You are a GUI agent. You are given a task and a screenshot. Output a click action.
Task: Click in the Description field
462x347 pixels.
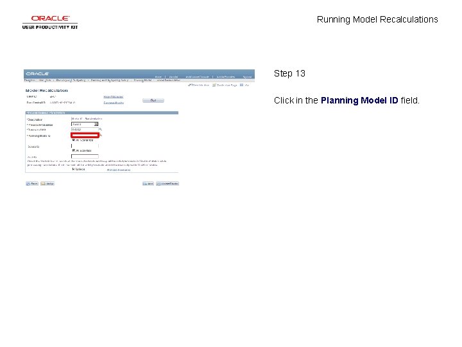(x=87, y=119)
